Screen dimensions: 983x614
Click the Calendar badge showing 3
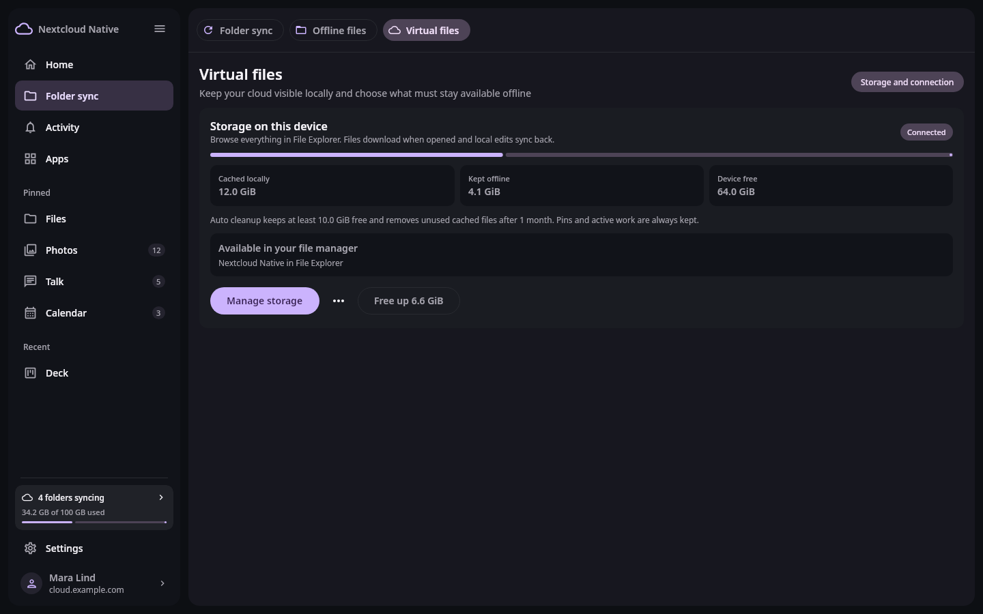pos(158,313)
